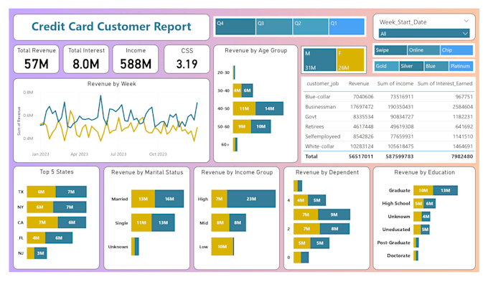The width and height of the screenshot is (488, 282).
Task: Filter by Platinum card category
Action: coord(461,66)
